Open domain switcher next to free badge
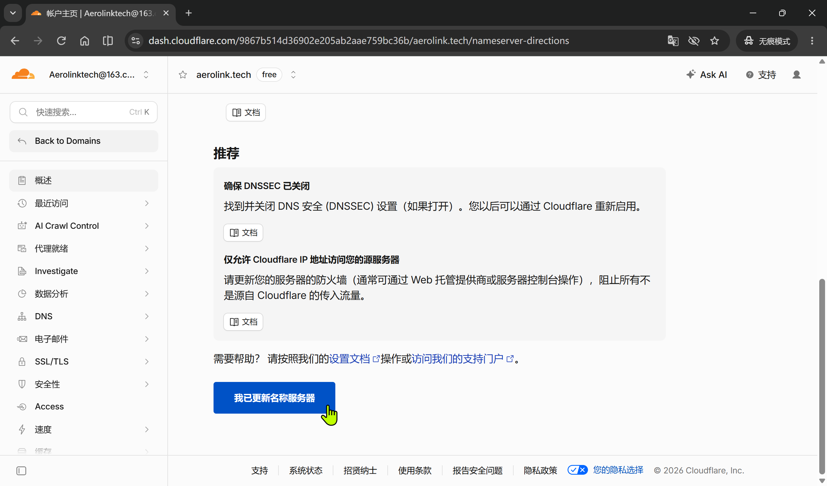The width and height of the screenshot is (827, 486). [293, 75]
